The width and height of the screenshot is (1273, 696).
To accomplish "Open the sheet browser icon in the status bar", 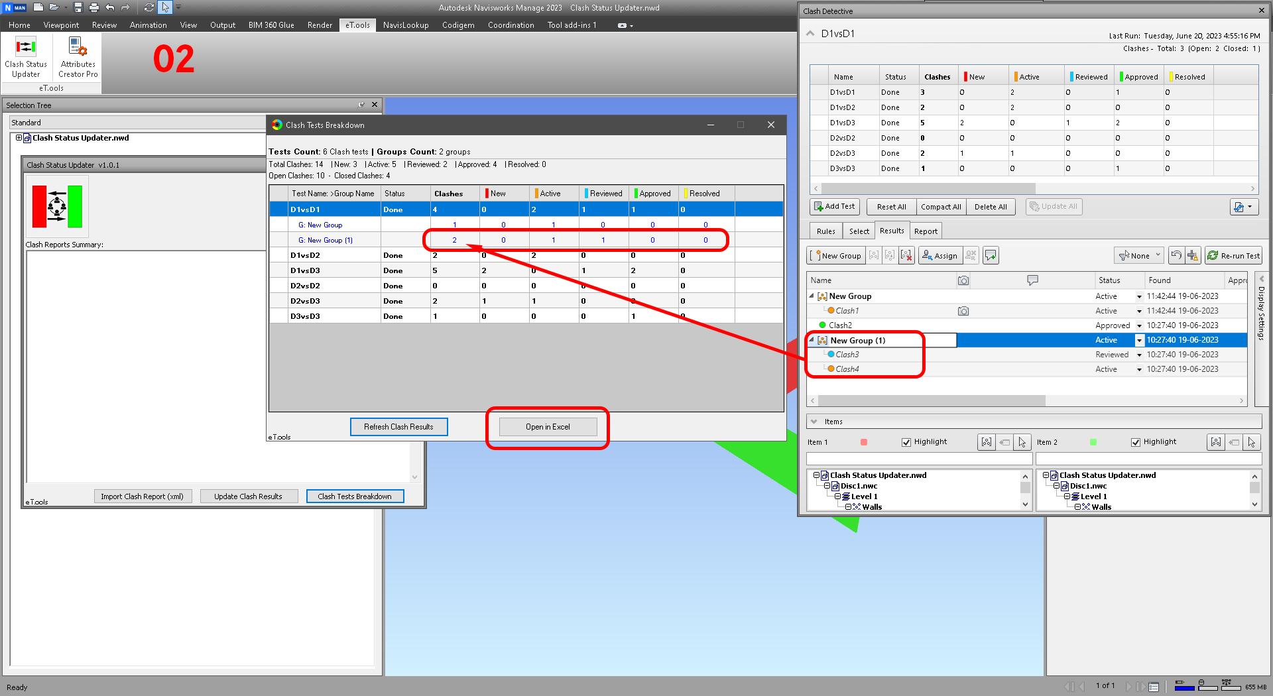I will (x=1154, y=687).
